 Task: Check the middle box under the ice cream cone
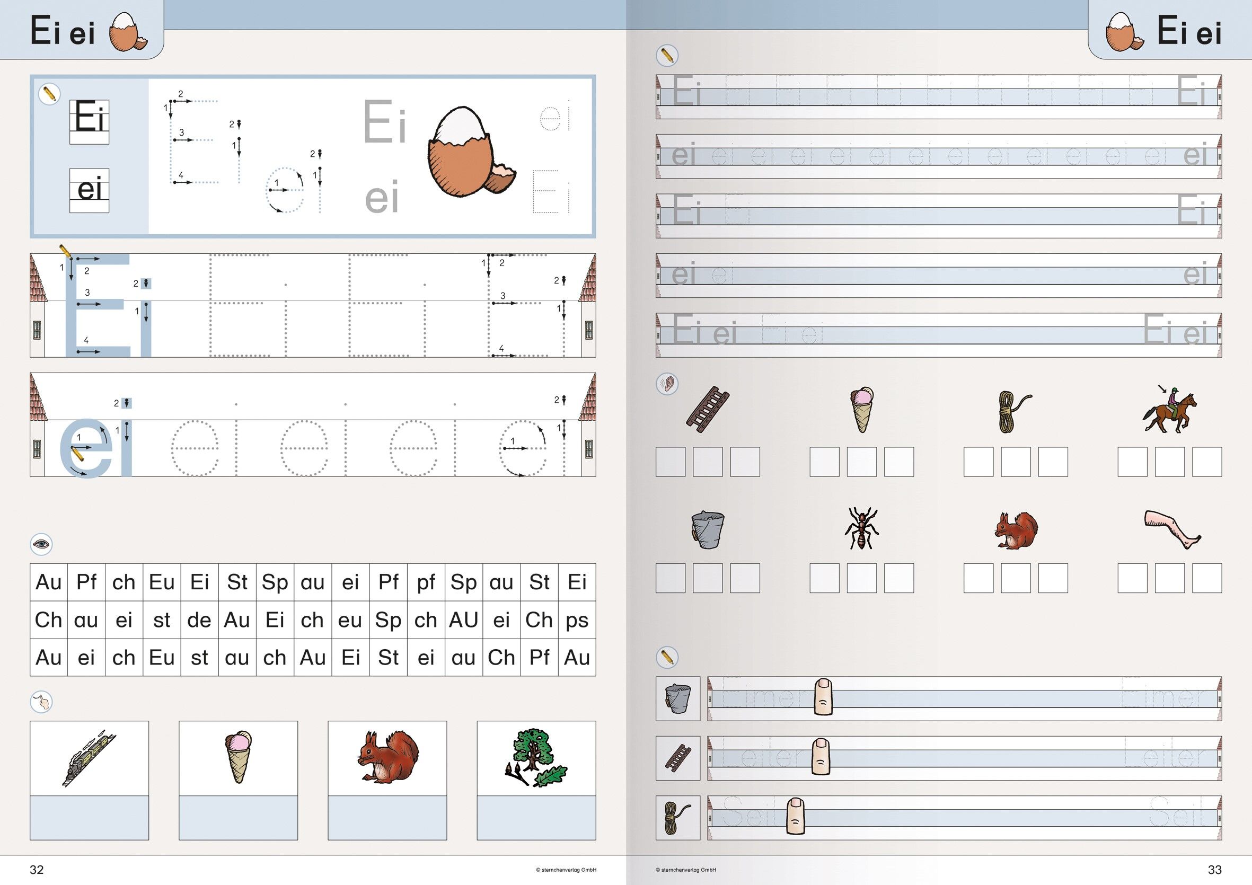tap(861, 461)
